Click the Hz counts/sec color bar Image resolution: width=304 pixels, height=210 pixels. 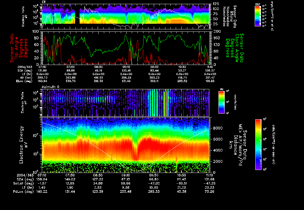click(x=221, y=102)
